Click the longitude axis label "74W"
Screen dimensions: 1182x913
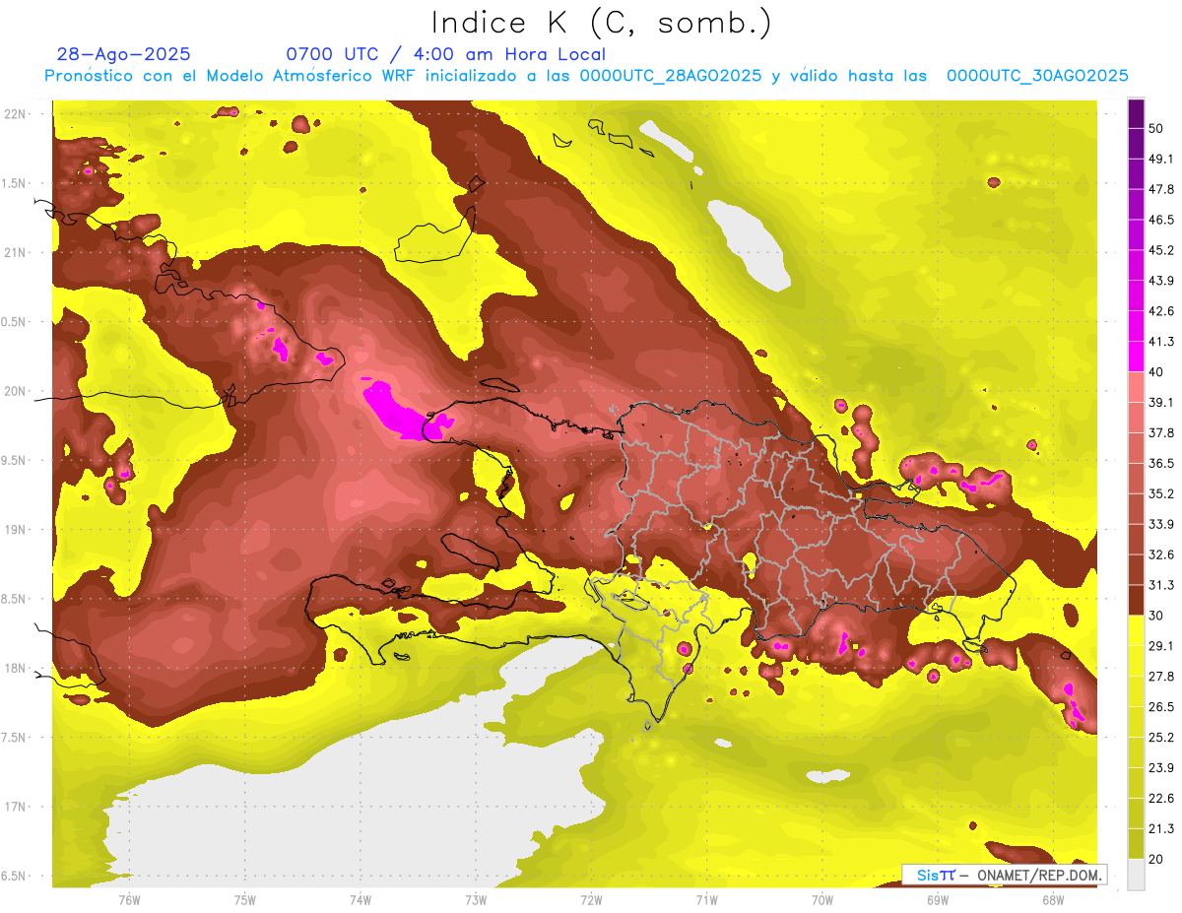[361, 899]
